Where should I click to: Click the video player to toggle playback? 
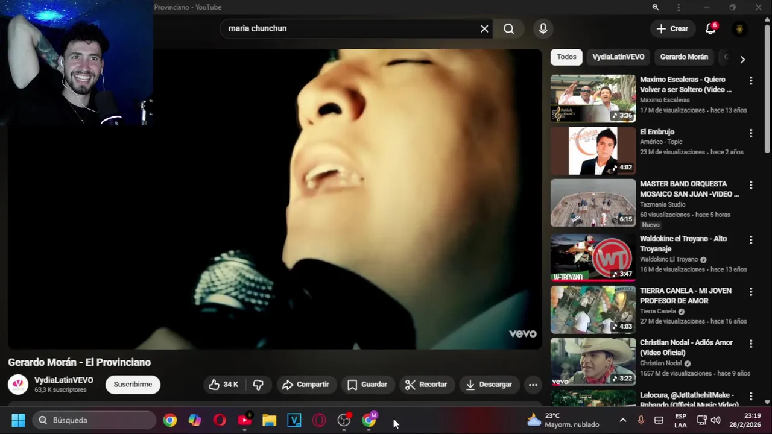point(274,199)
